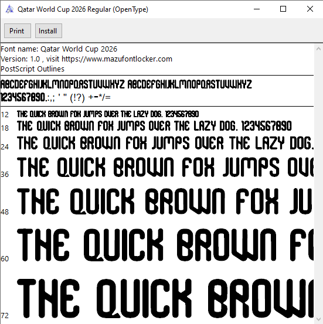Click the Print button
The image size is (323, 324).
click(18, 31)
